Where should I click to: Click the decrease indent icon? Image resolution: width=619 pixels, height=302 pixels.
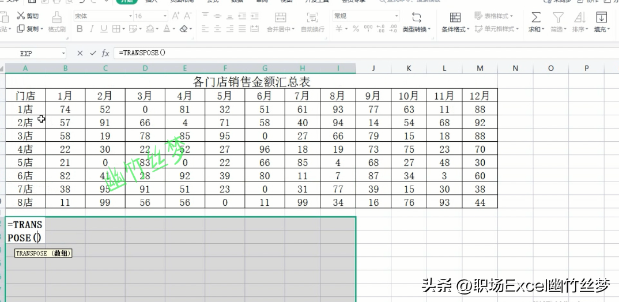(243, 16)
